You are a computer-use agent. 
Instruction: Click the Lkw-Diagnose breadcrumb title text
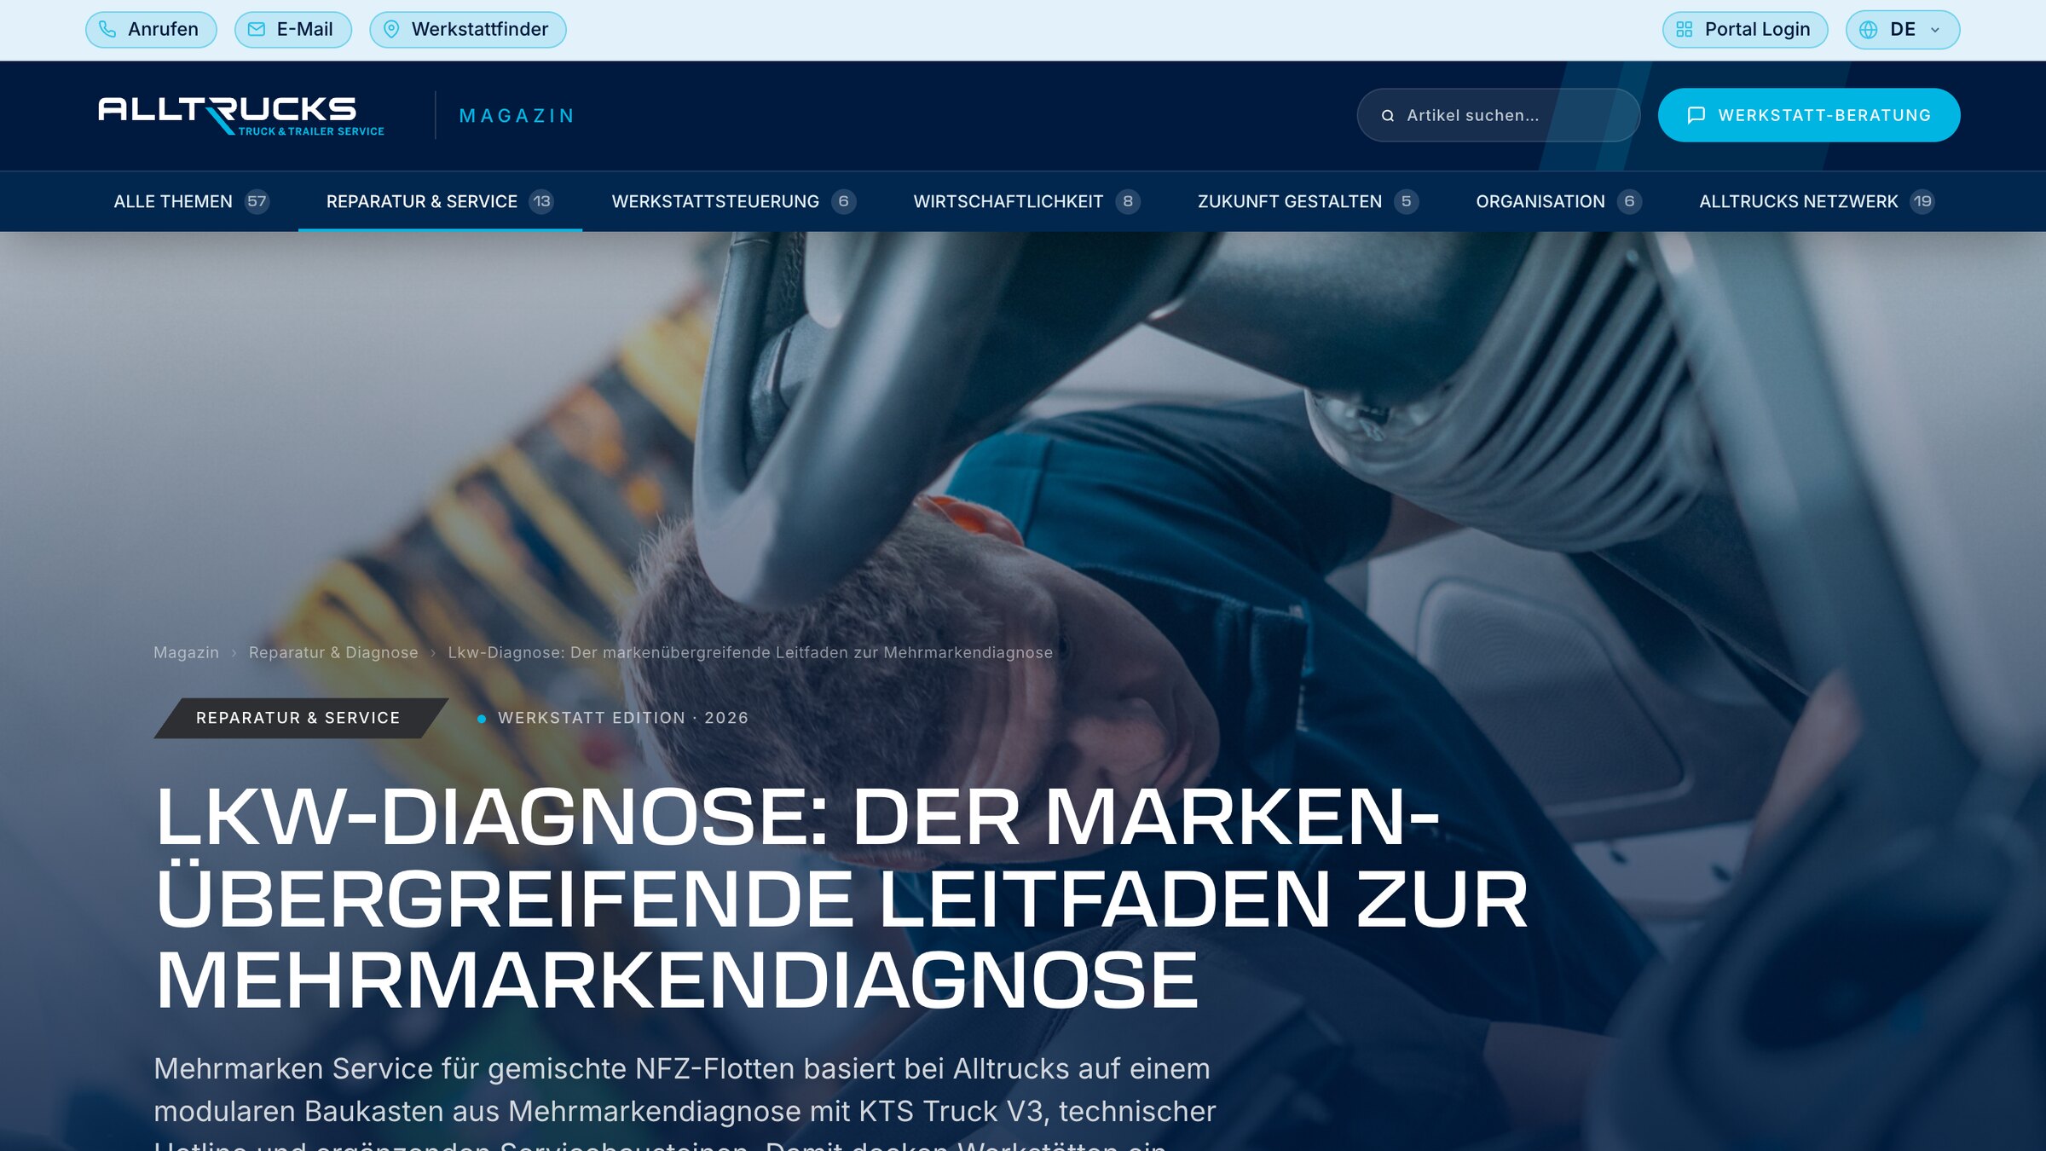point(750,652)
